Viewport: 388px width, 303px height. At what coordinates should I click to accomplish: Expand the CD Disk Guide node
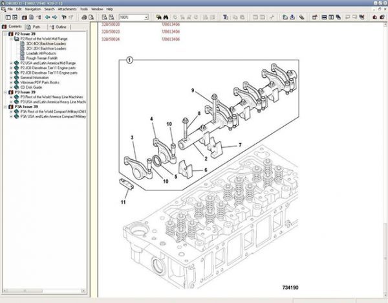coord(10,87)
